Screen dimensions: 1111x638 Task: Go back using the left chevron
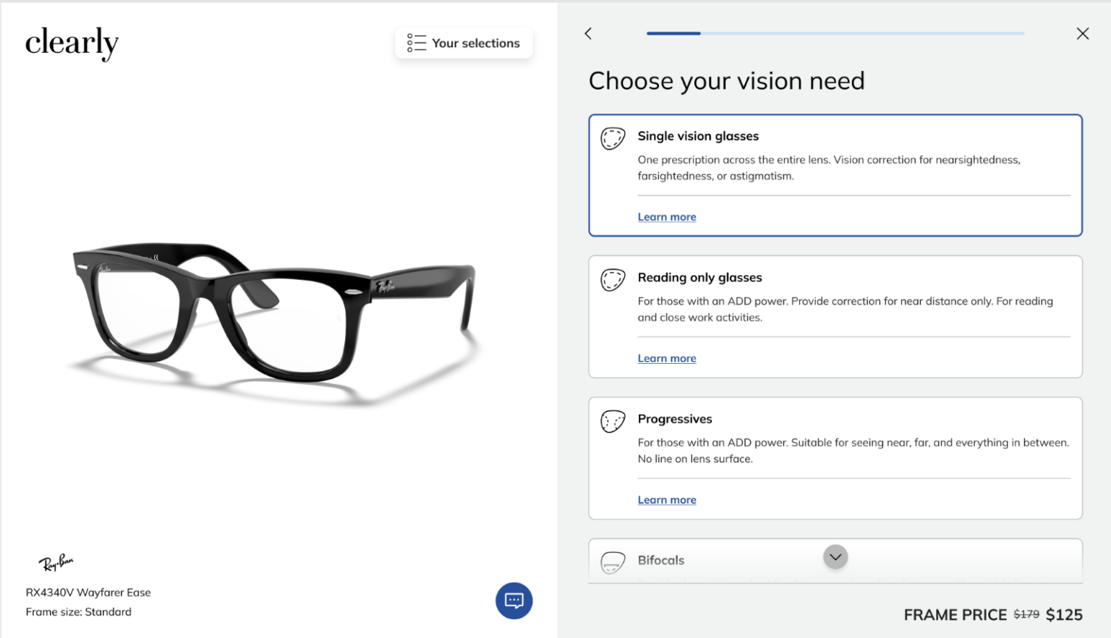point(587,33)
